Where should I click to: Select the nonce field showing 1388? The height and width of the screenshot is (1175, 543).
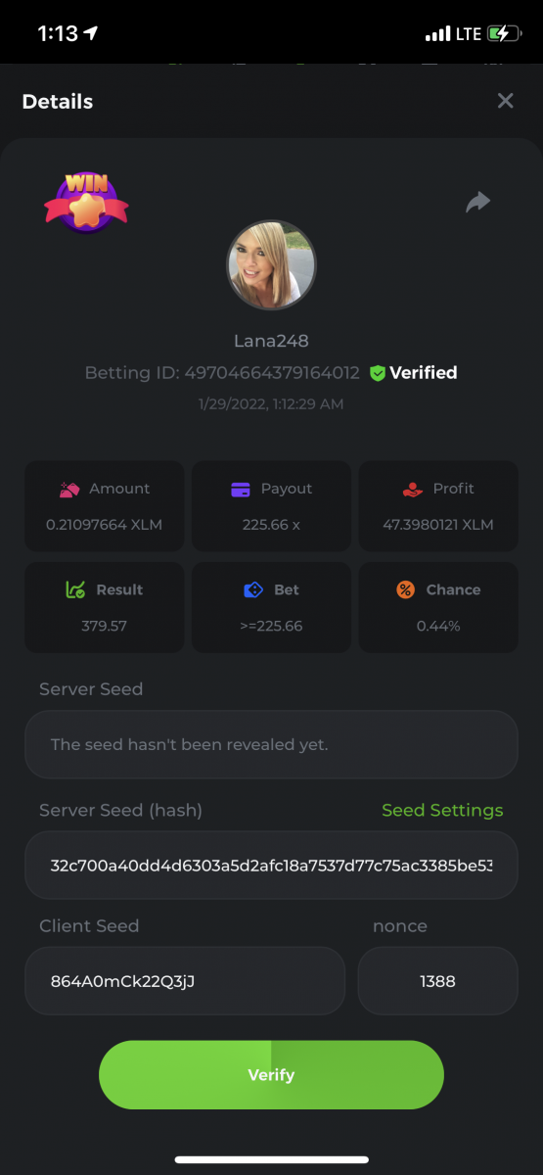tap(437, 981)
